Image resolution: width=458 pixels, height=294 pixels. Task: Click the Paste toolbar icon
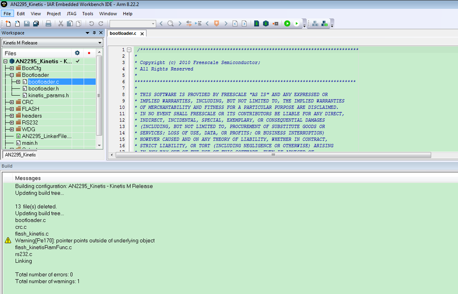coord(79,24)
